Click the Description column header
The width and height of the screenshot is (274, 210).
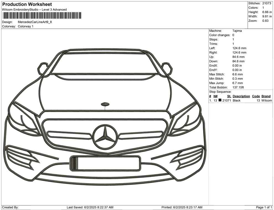point(241,96)
